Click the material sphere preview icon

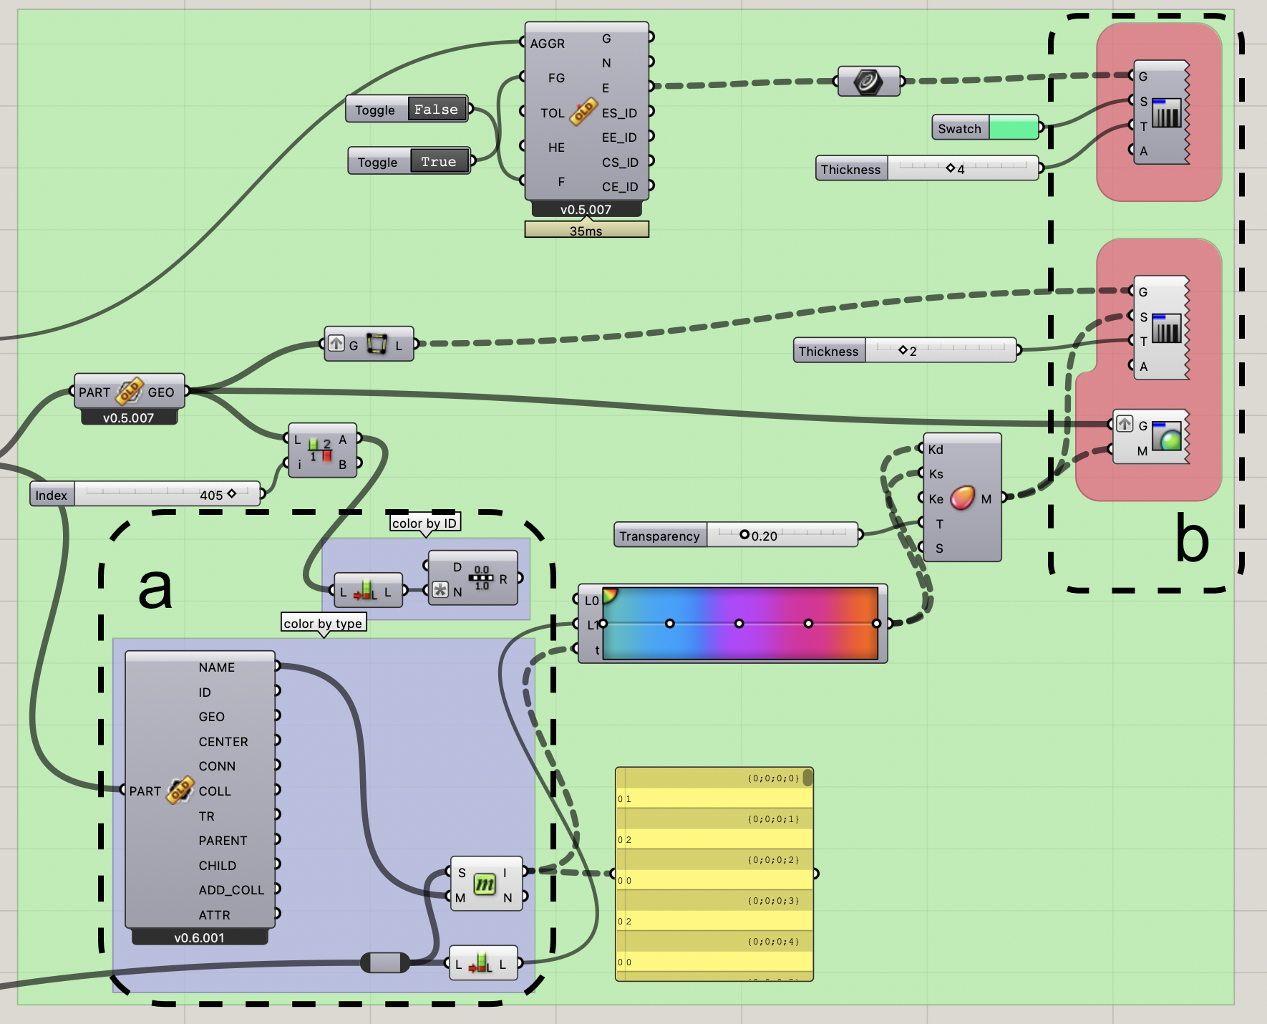(1166, 436)
